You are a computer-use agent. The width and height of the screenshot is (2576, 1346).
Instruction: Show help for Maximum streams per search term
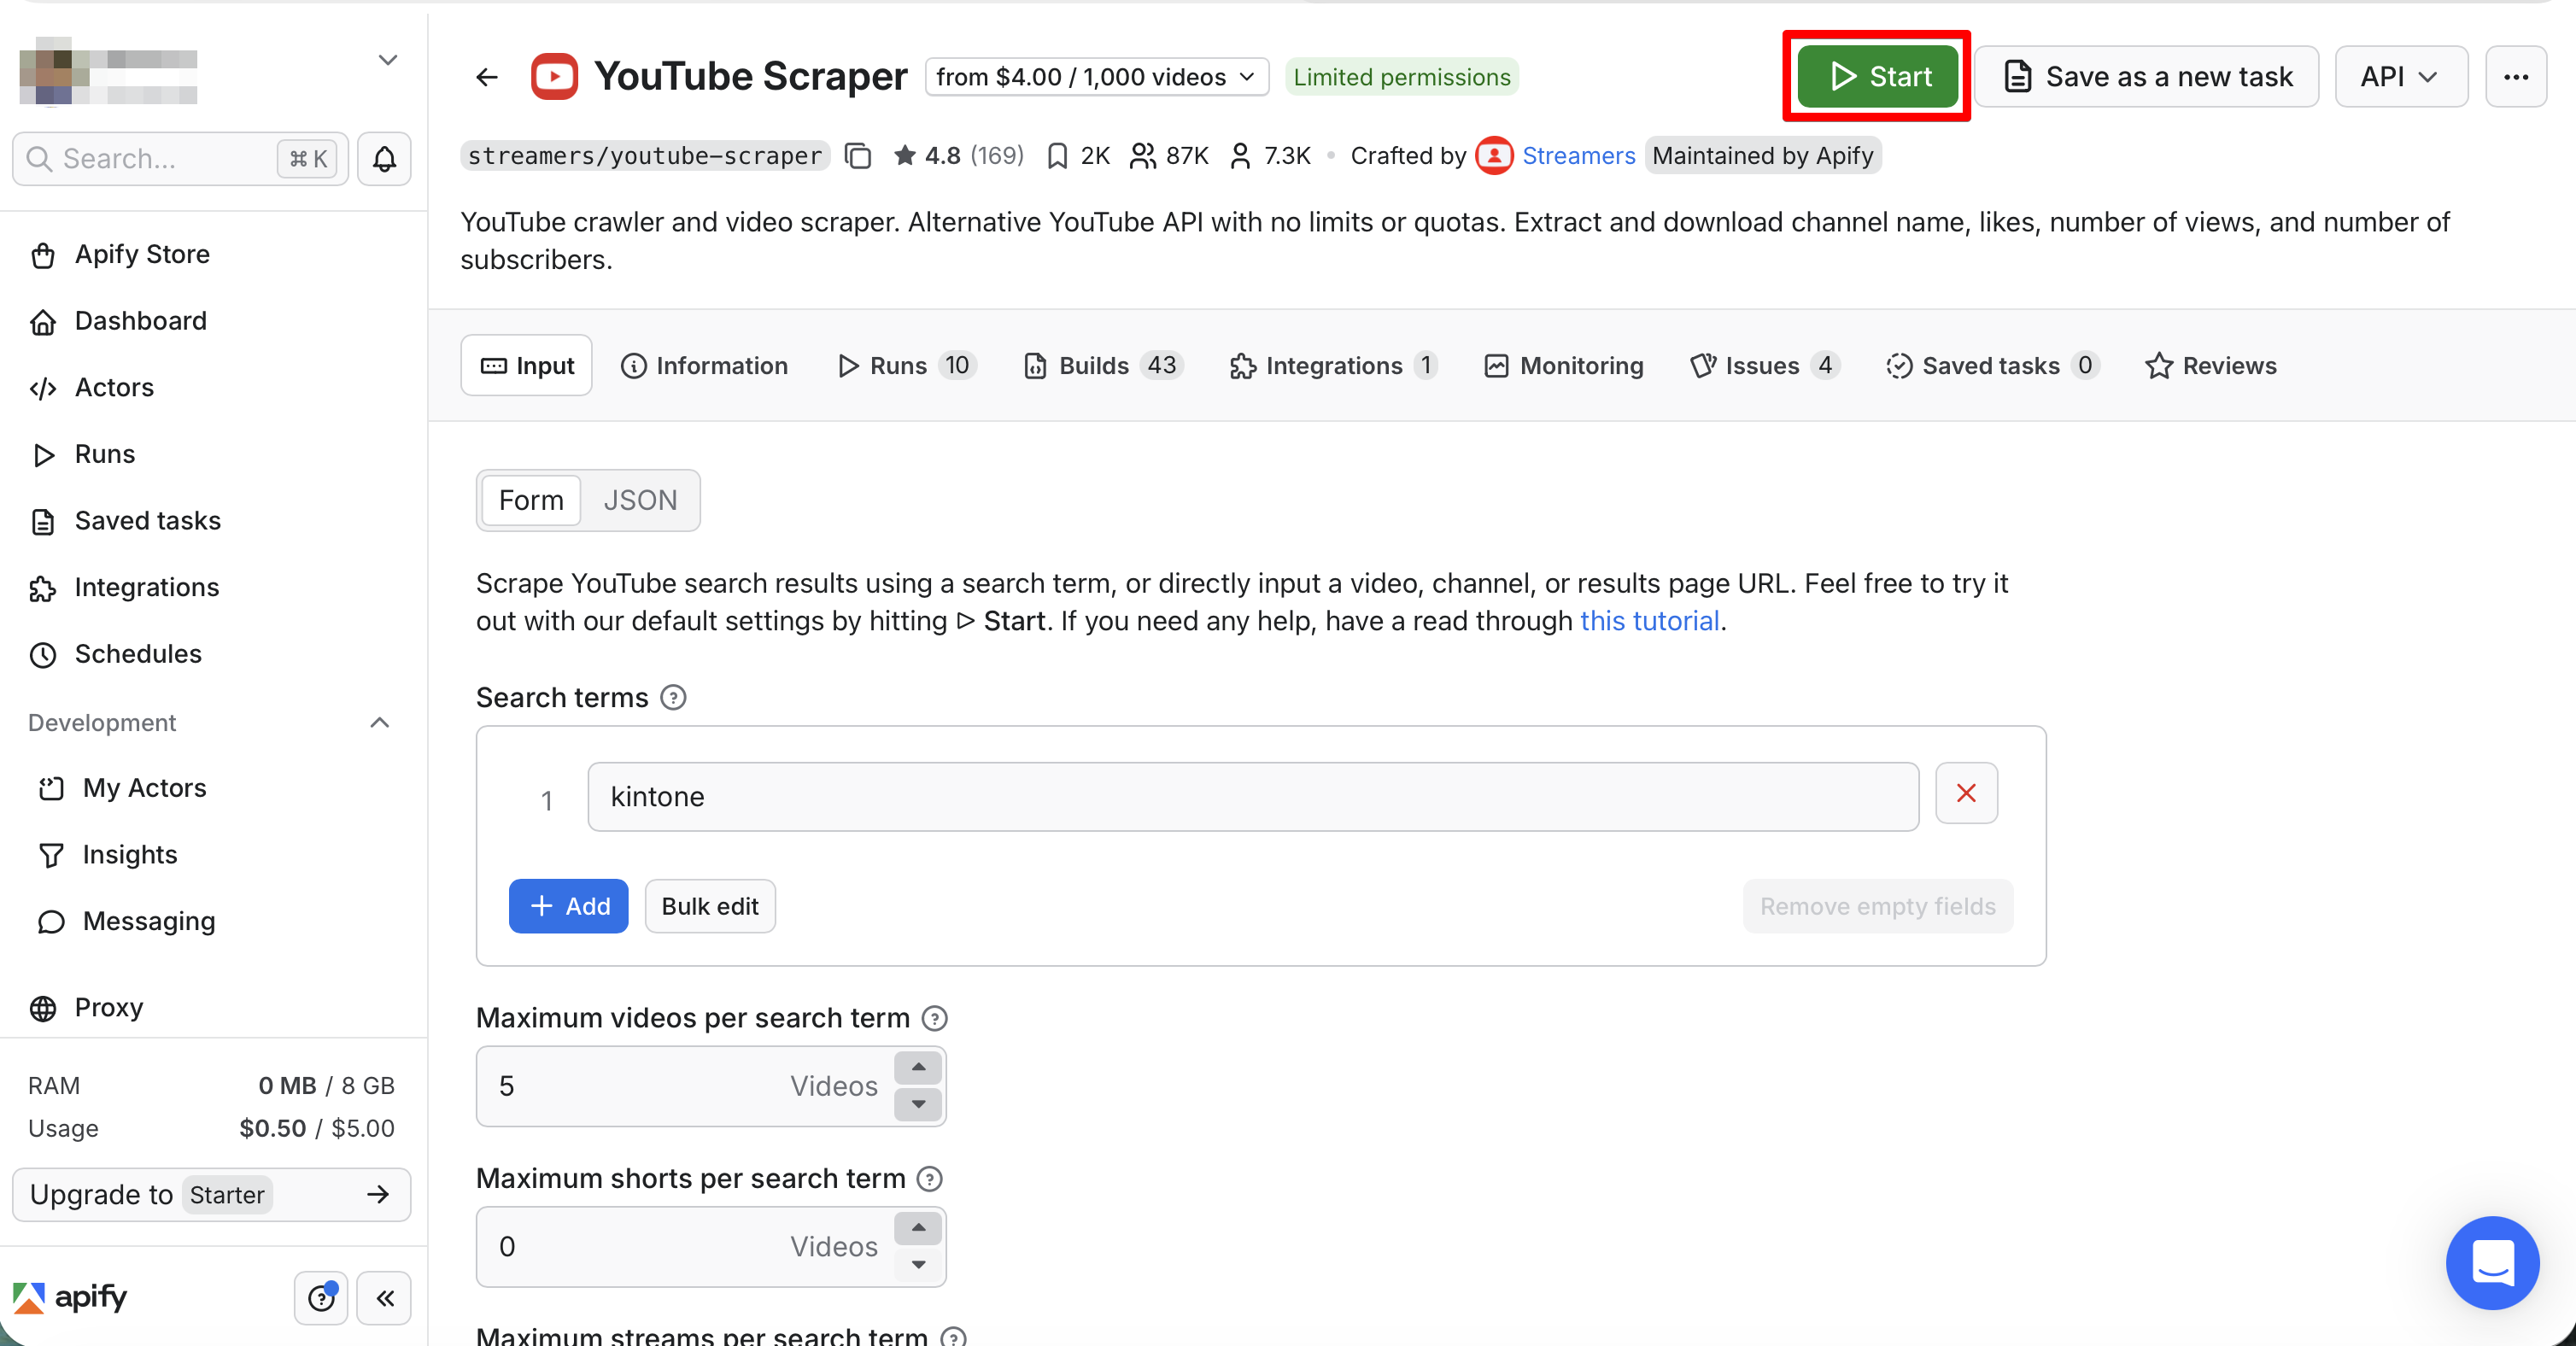[954, 1336]
